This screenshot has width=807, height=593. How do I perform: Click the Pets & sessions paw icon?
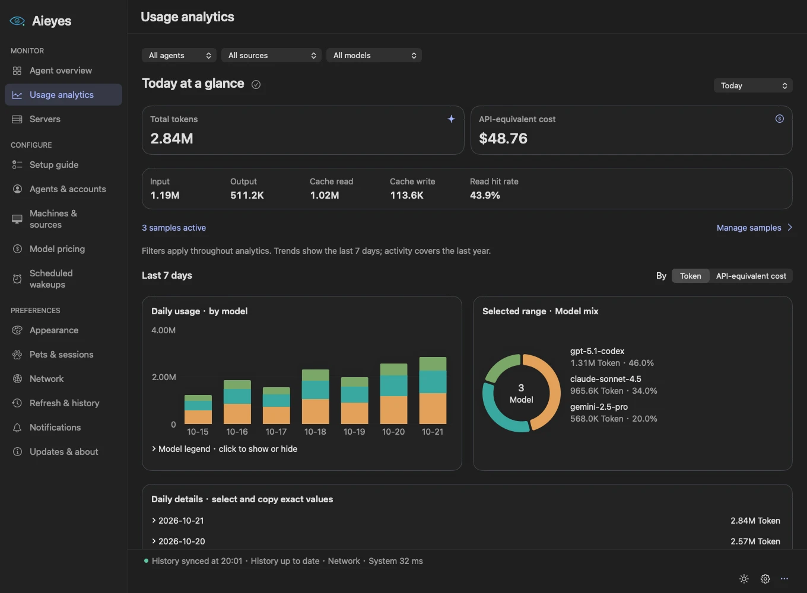pos(17,355)
